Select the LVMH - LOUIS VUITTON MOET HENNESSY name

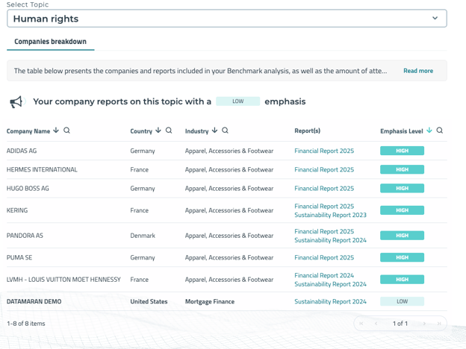click(63, 280)
